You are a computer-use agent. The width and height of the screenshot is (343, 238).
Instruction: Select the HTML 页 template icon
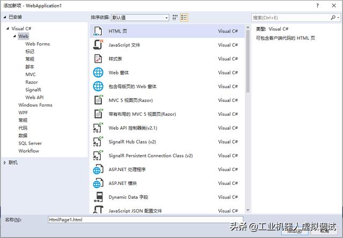pos(98,31)
